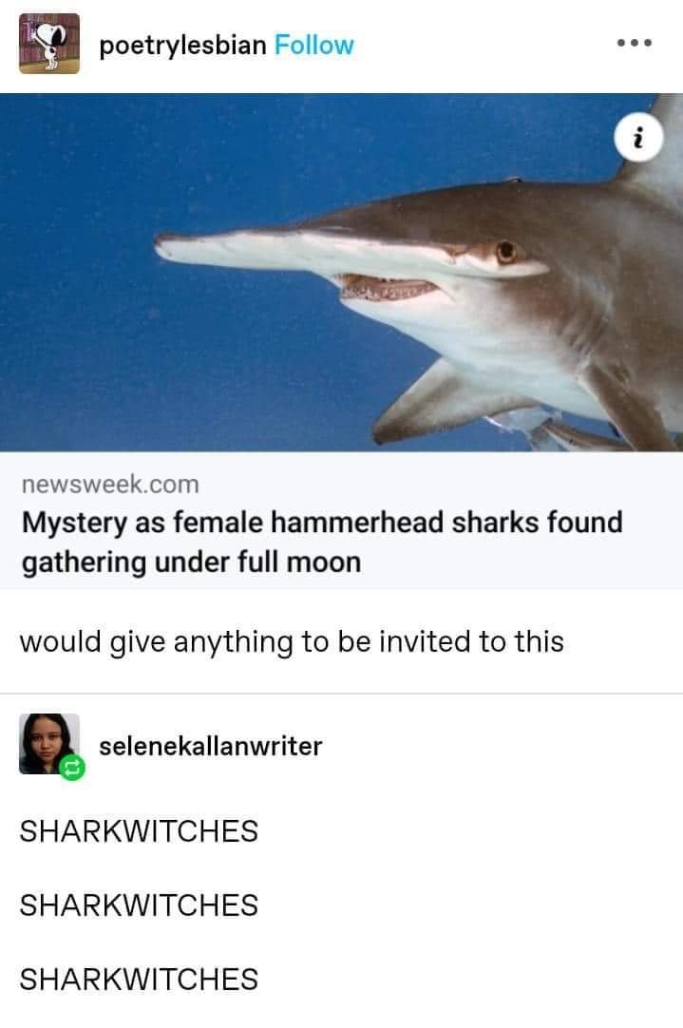Go to selenekallanwriter's blog name
This screenshot has height=1028, width=683.
pos(210,746)
